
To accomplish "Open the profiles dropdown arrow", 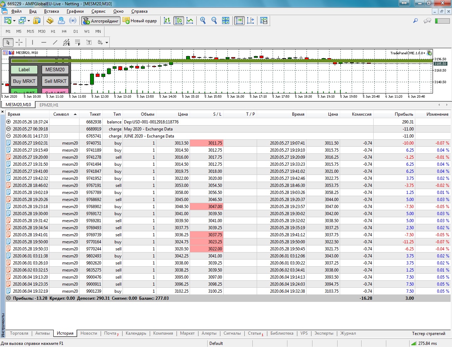I will pos(29,21).
